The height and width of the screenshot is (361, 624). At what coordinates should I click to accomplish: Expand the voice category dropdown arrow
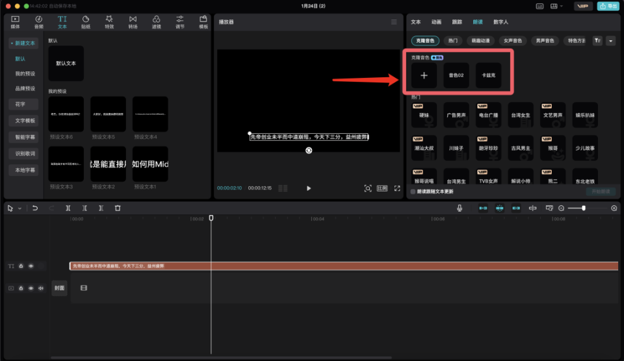(x=610, y=40)
